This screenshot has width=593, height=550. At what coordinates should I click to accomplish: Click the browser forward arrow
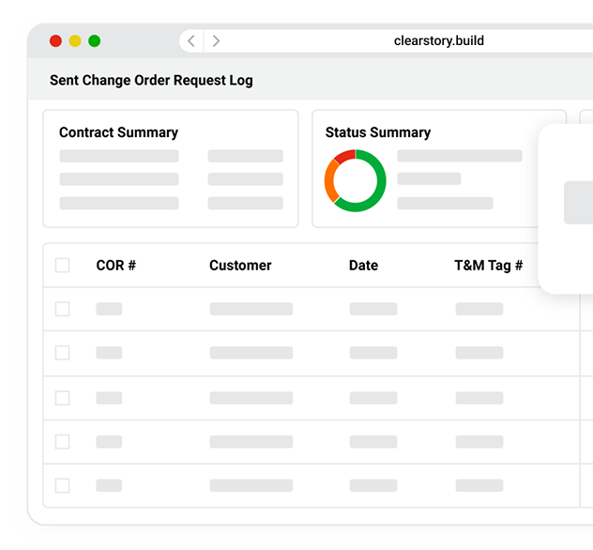point(217,40)
